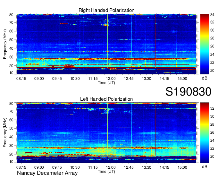This screenshot has width=218, height=177.
Task: Click the '13:30' time tick on the upper plot
Action: point(147,79)
